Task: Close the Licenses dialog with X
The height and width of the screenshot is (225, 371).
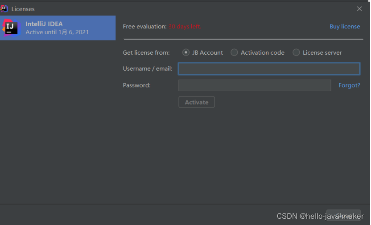Action: coord(359,9)
